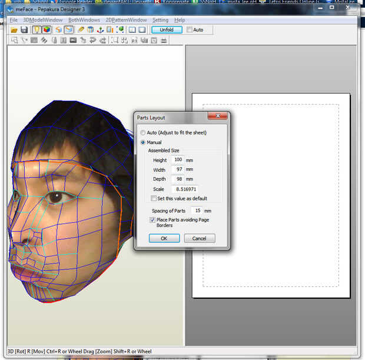Check 'Set this value as default'
The image size is (365, 360).
click(x=153, y=199)
